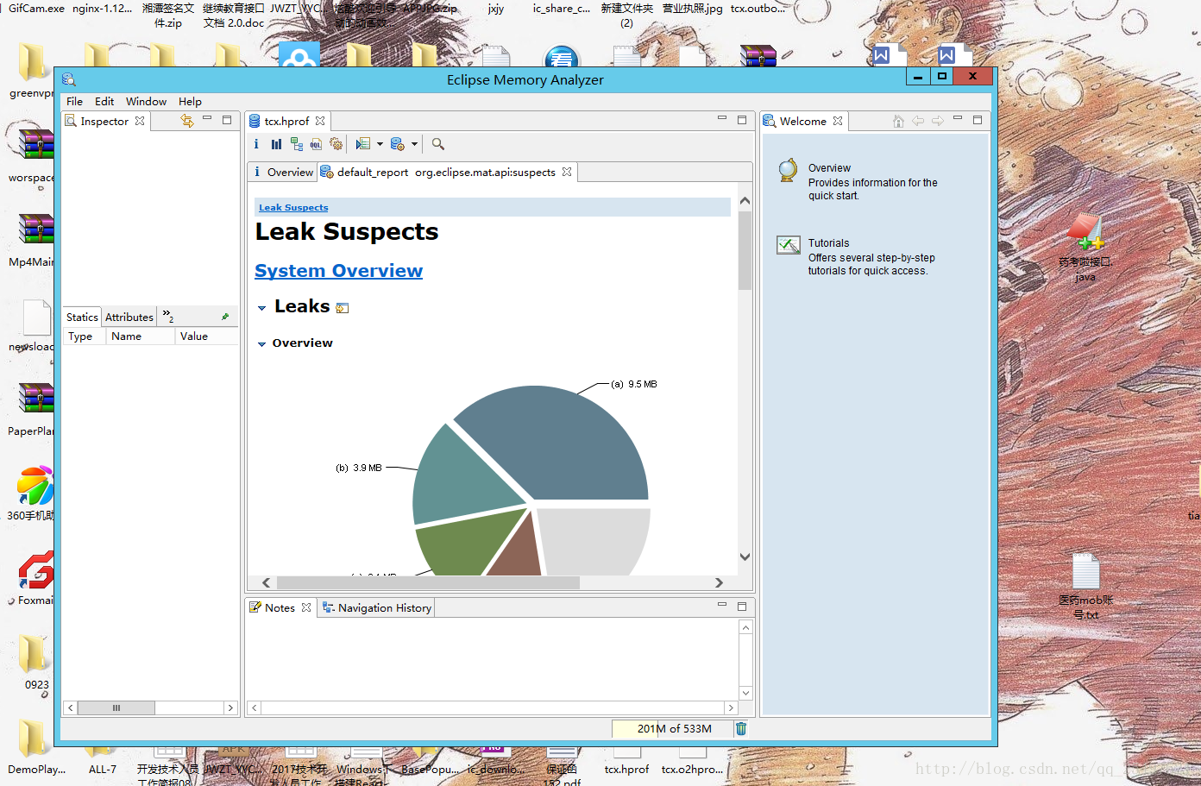Switch to the Attributes tab

click(129, 317)
